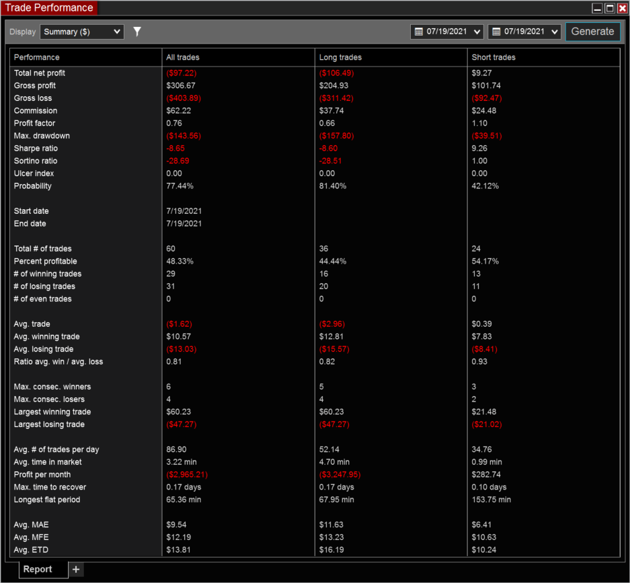Image resolution: width=630 pixels, height=583 pixels.
Task: Click the ($403.89) gross loss value
Action: pos(184,98)
